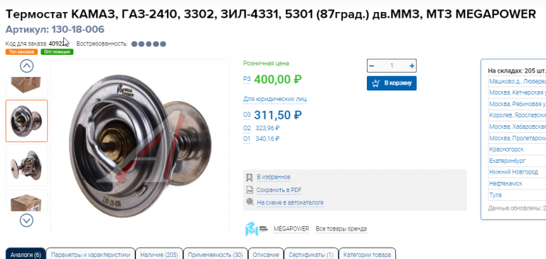Open the Аналоги (6) tab
Image resolution: width=546 pixels, height=259 pixels.
point(26,255)
